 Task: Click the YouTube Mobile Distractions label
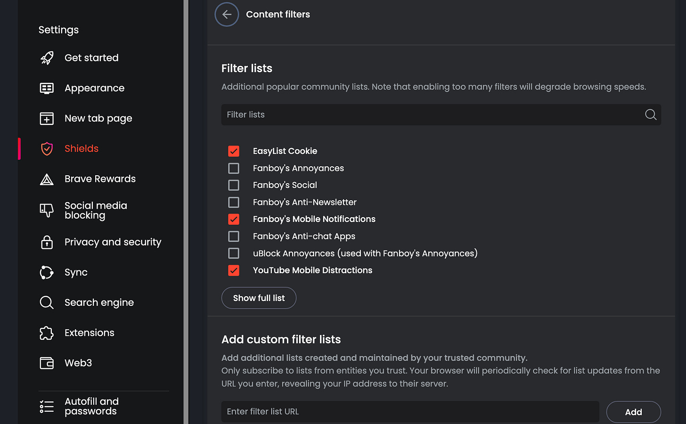point(312,270)
